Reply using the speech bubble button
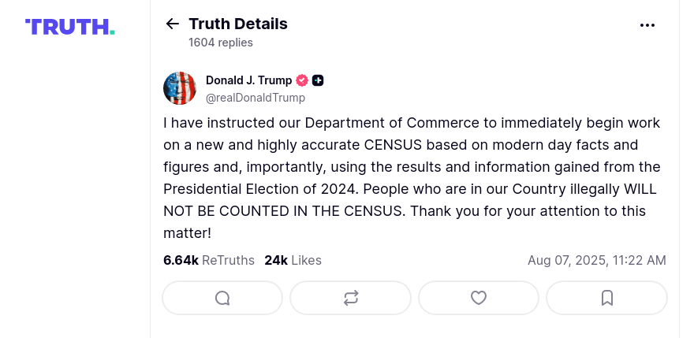 [x=222, y=298]
